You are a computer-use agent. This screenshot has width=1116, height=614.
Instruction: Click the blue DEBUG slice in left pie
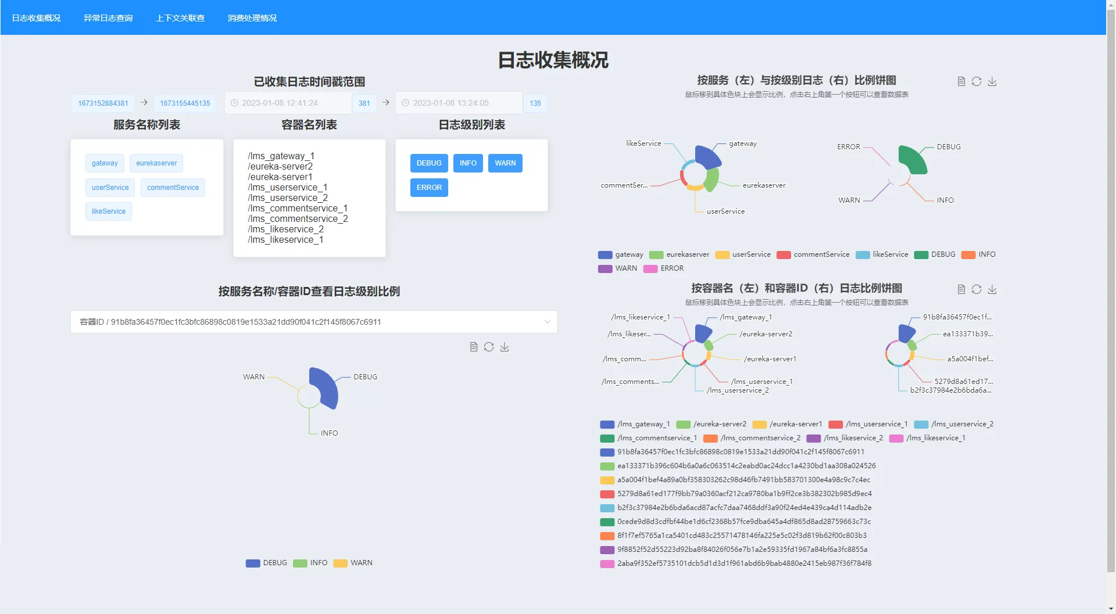325,388
